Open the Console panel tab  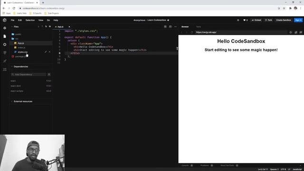click(185, 166)
